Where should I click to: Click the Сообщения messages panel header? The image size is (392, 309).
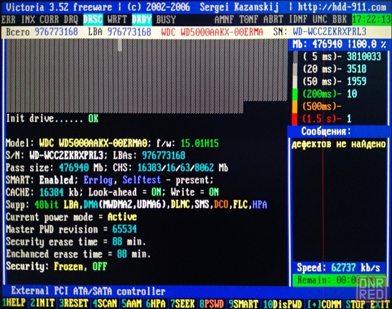[x=326, y=131]
